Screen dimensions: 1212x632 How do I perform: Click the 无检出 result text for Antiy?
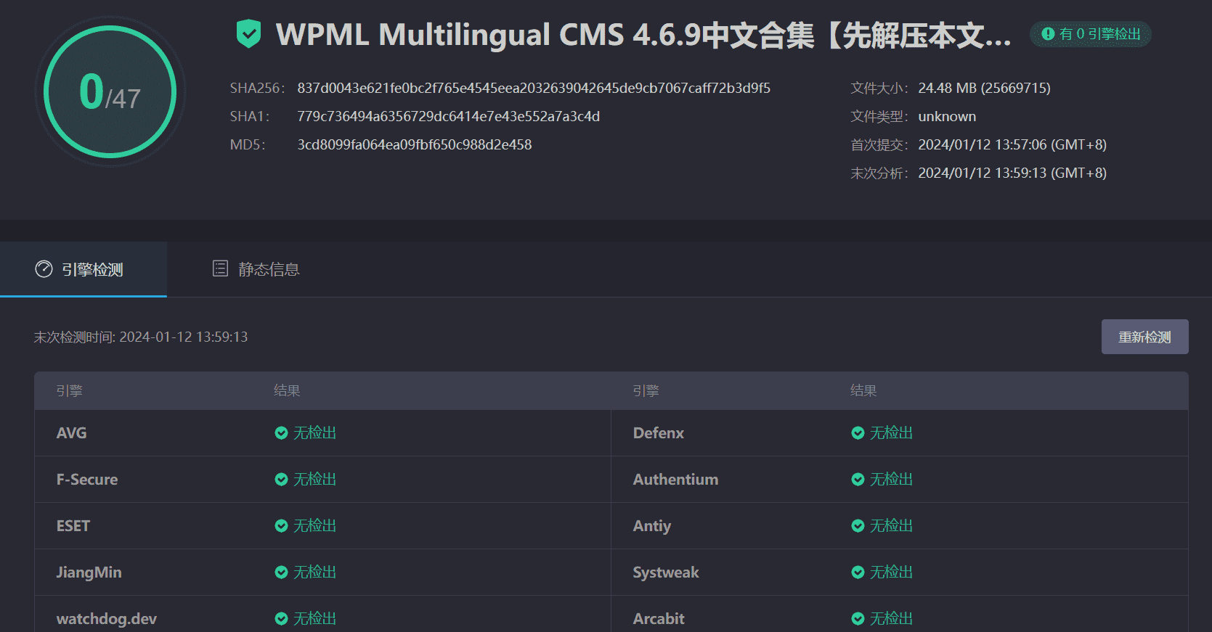coord(891,526)
